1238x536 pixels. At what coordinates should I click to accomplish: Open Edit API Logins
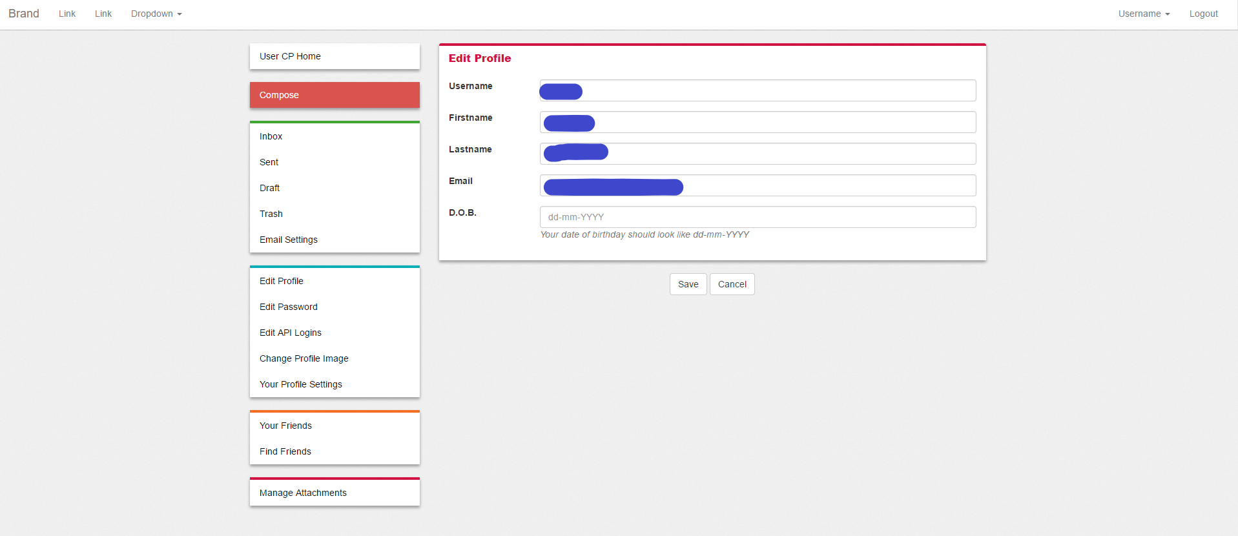pos(335,333)
